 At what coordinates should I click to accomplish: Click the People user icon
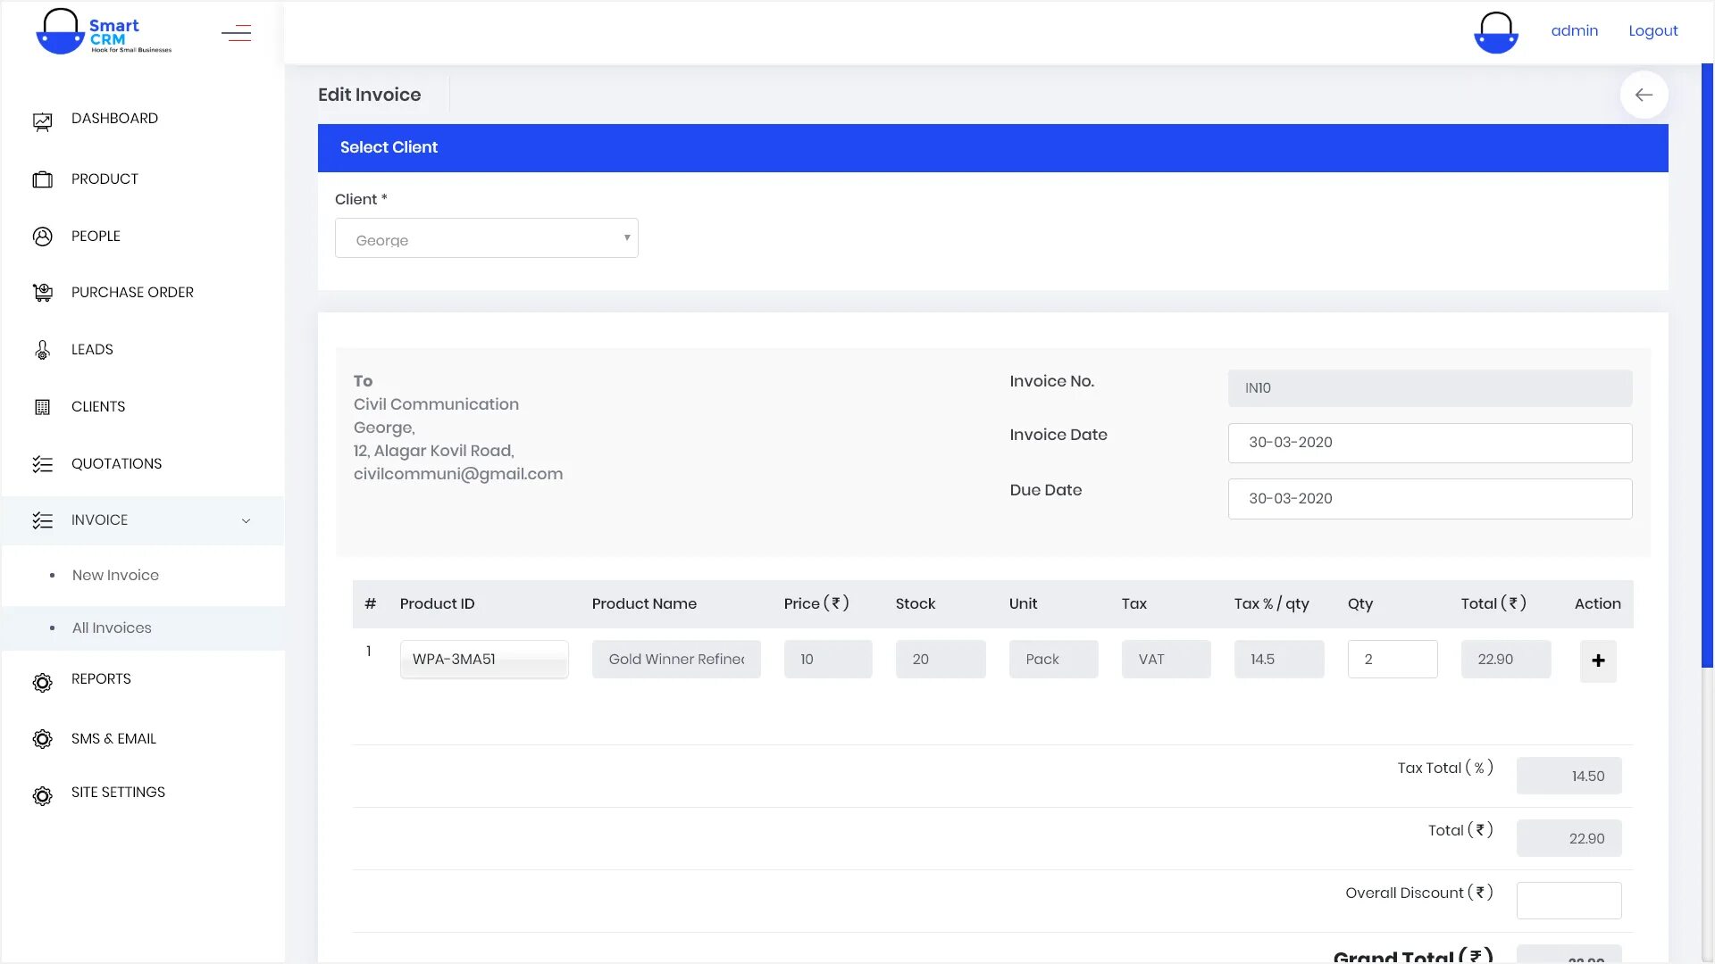tap(42, 237)
